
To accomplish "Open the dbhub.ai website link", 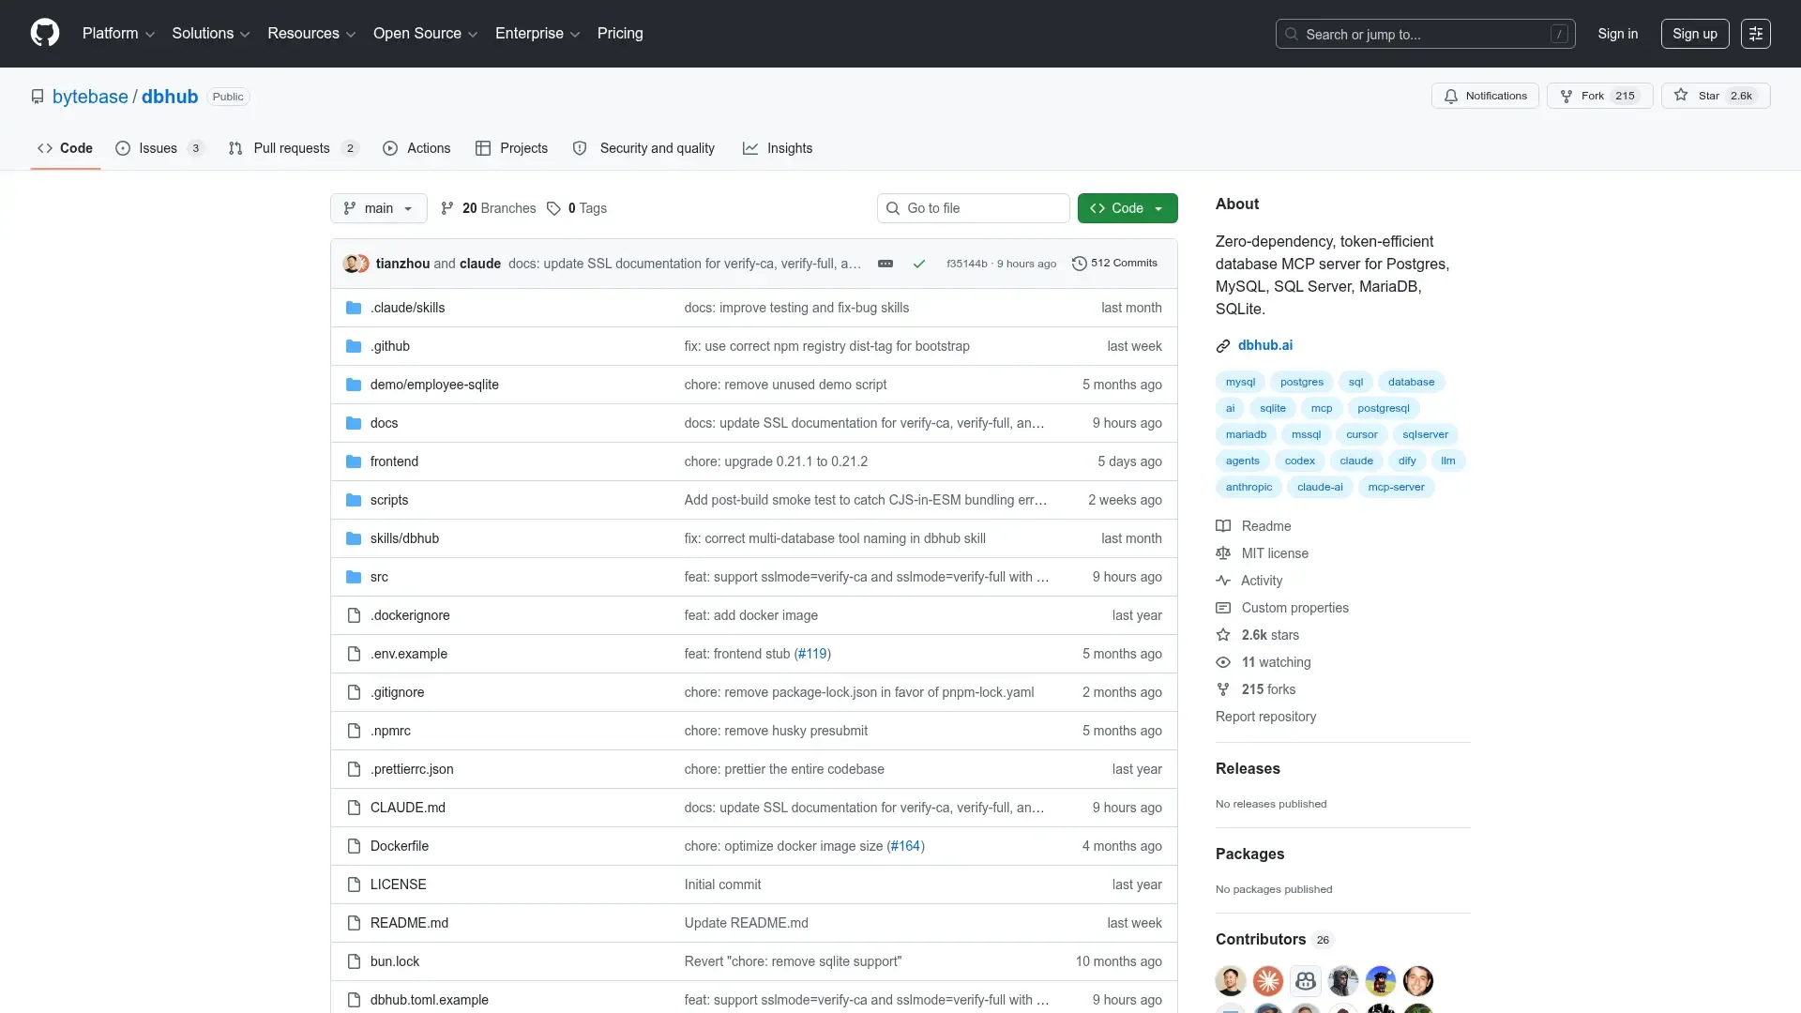I will [x=1264, y=345].
